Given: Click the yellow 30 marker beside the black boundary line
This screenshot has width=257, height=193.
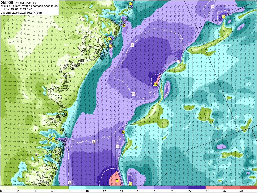Looking at the screenshot, I should click(x=224, y=16).
